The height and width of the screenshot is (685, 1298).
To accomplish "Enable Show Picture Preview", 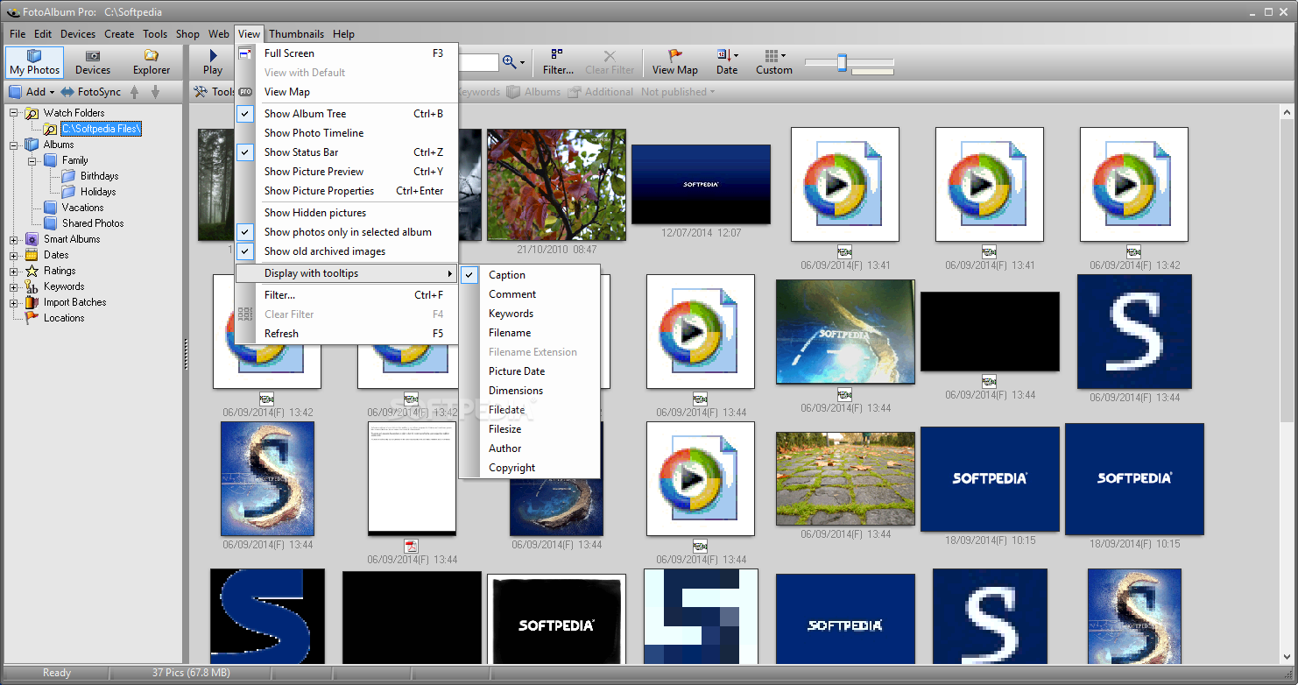I will [347, 172].
